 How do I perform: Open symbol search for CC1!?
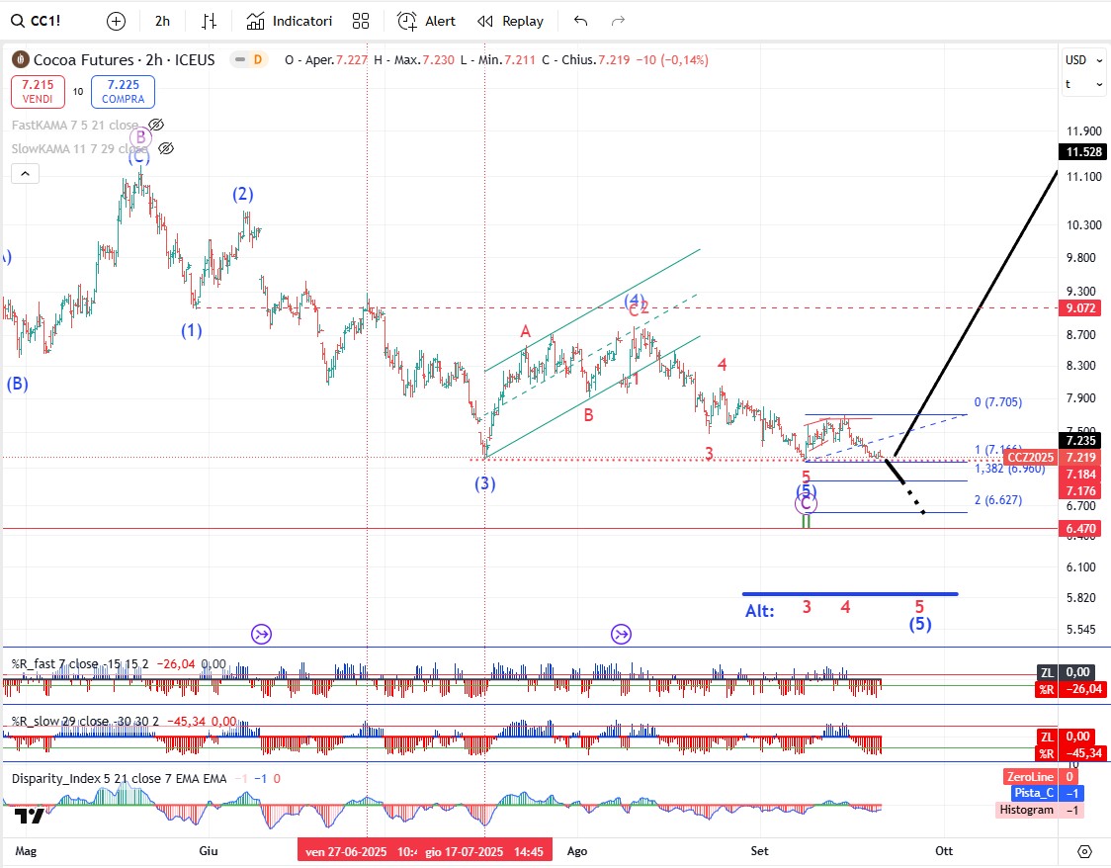tap(37, 22)
